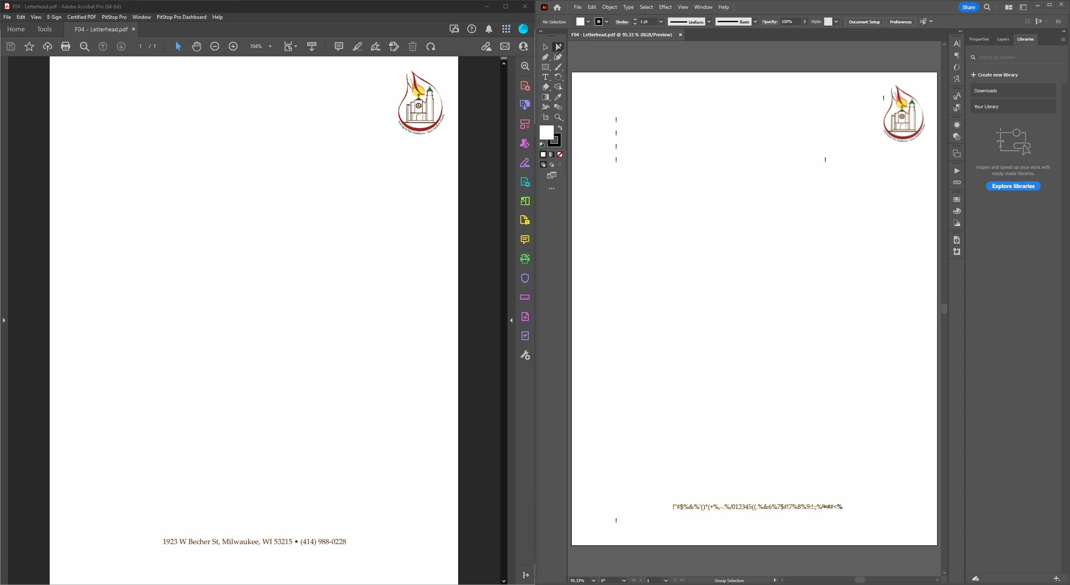Open Illustrator zoom level dropdown

[593, 580]
